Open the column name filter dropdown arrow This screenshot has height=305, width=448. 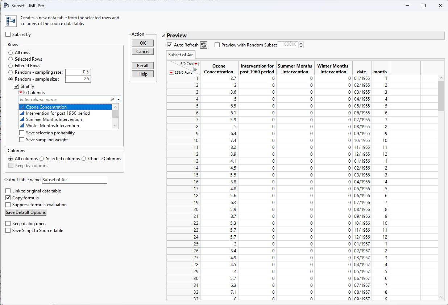pos(119,99)
